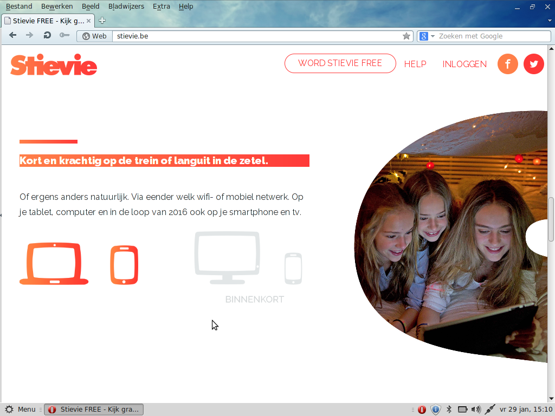Click the INLOGGEN link
This screenshot has height=416, width=555.
(464, 64)
